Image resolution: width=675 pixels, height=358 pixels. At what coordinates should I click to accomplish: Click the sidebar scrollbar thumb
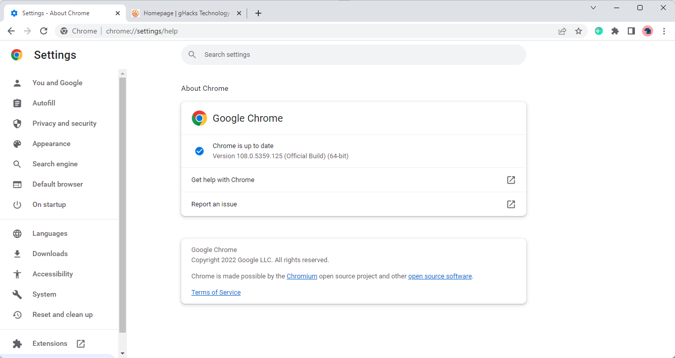pos(122,205)
